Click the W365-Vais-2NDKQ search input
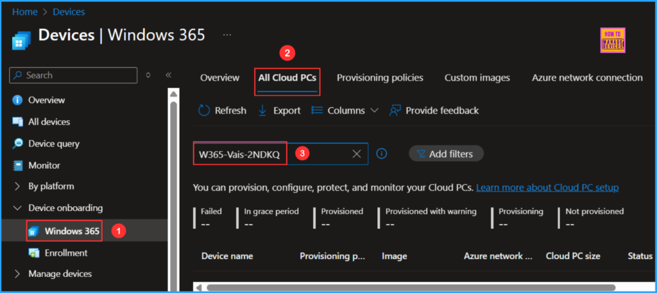Viewport: 657px width, 293px height. coord(281,154)
